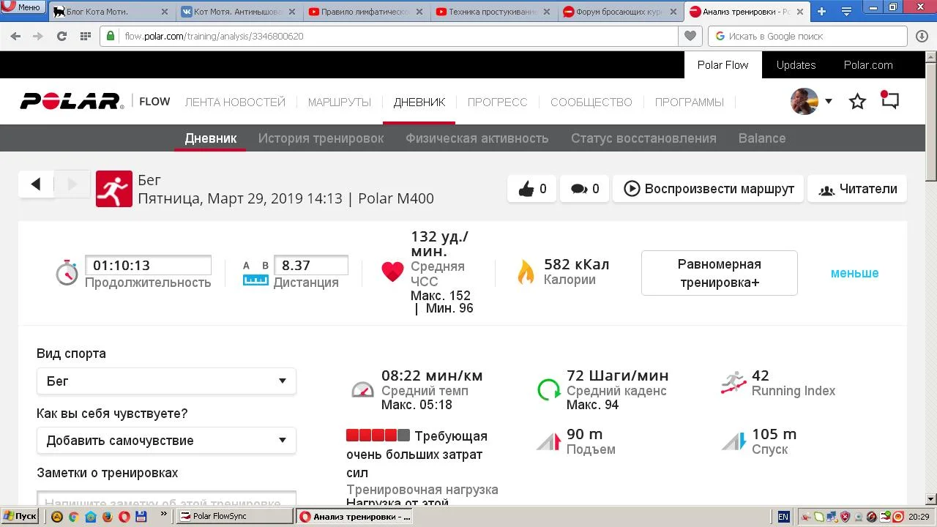Click the меньше link
The image size is (937, 527).
pos(854,273)
